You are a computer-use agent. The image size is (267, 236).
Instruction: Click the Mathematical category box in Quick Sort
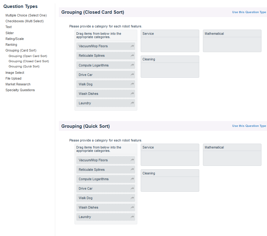pos(232,158)
